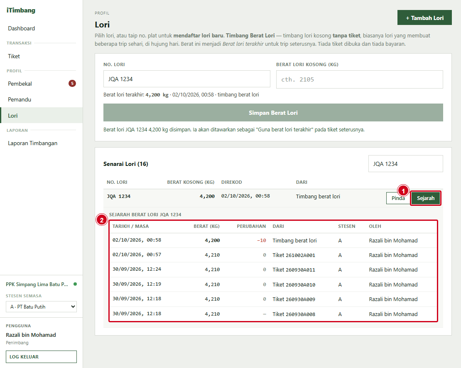Click the iTimbang logo
Viewport: 461px width, 368px height.
[x=21, y=10]
